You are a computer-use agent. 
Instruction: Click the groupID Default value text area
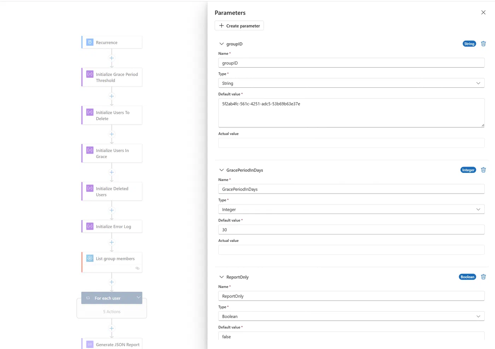point(351,113)
